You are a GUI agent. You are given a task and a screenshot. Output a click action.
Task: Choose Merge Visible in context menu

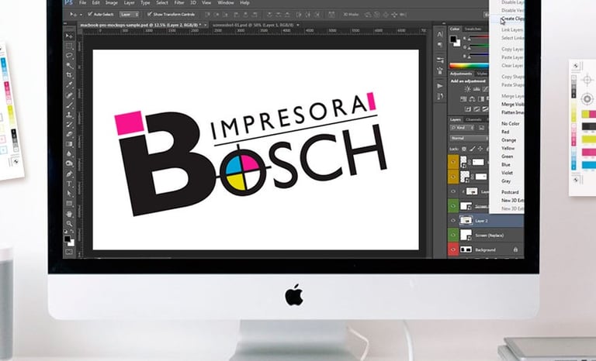coord(512,104)
